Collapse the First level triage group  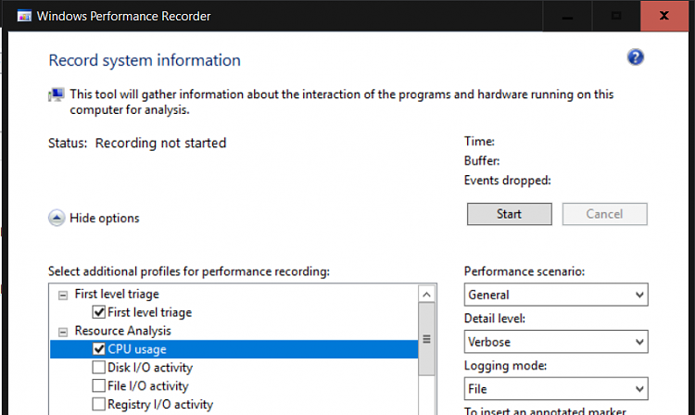(x=63, y=295)
